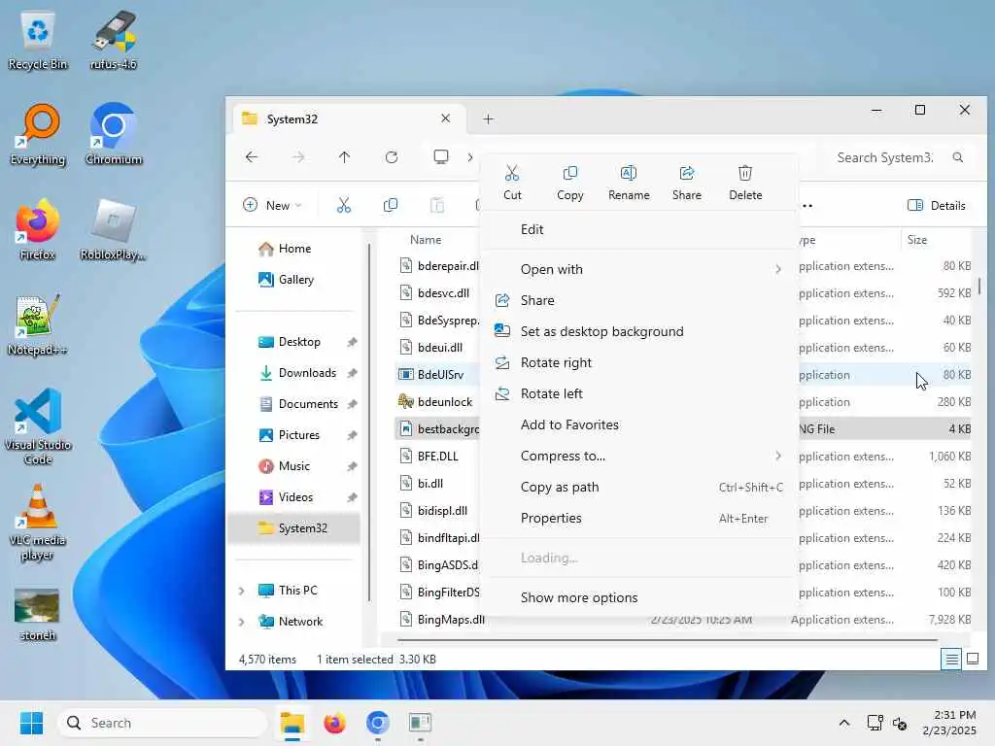Viewport: 995px width, 746px height.
Task: Select the Notepad++ desktop shortcut
Action: click(x=38, y=325)
